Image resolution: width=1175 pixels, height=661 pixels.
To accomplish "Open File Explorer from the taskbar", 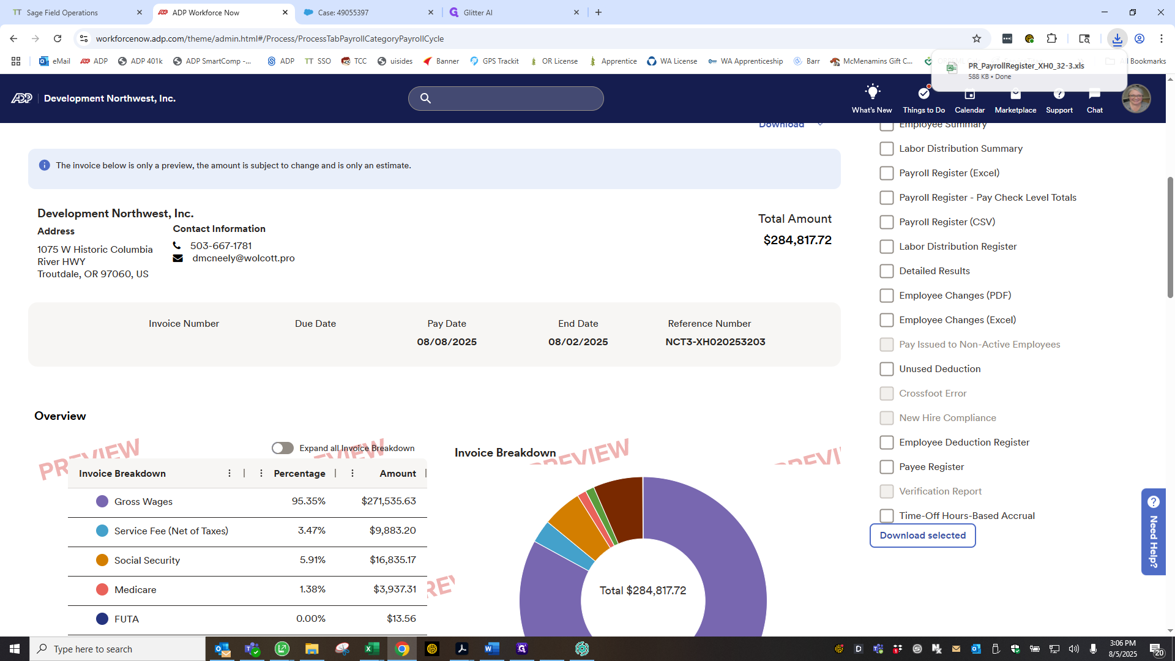I will (311, 649).
